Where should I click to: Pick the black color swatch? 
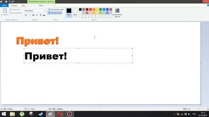pos(80,9)
